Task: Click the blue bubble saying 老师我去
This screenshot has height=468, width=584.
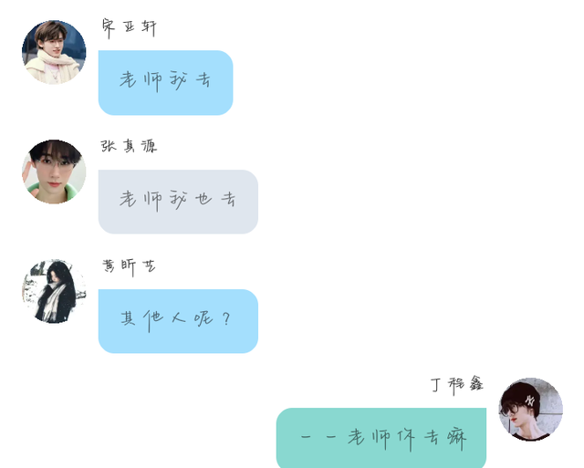Action: point(166,83)
